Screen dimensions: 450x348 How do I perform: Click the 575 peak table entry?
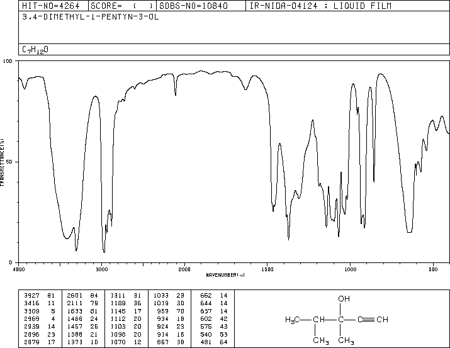214,327
